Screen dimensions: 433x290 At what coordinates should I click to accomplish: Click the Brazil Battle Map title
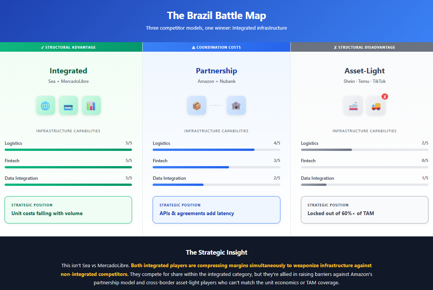tap(216, 16)
